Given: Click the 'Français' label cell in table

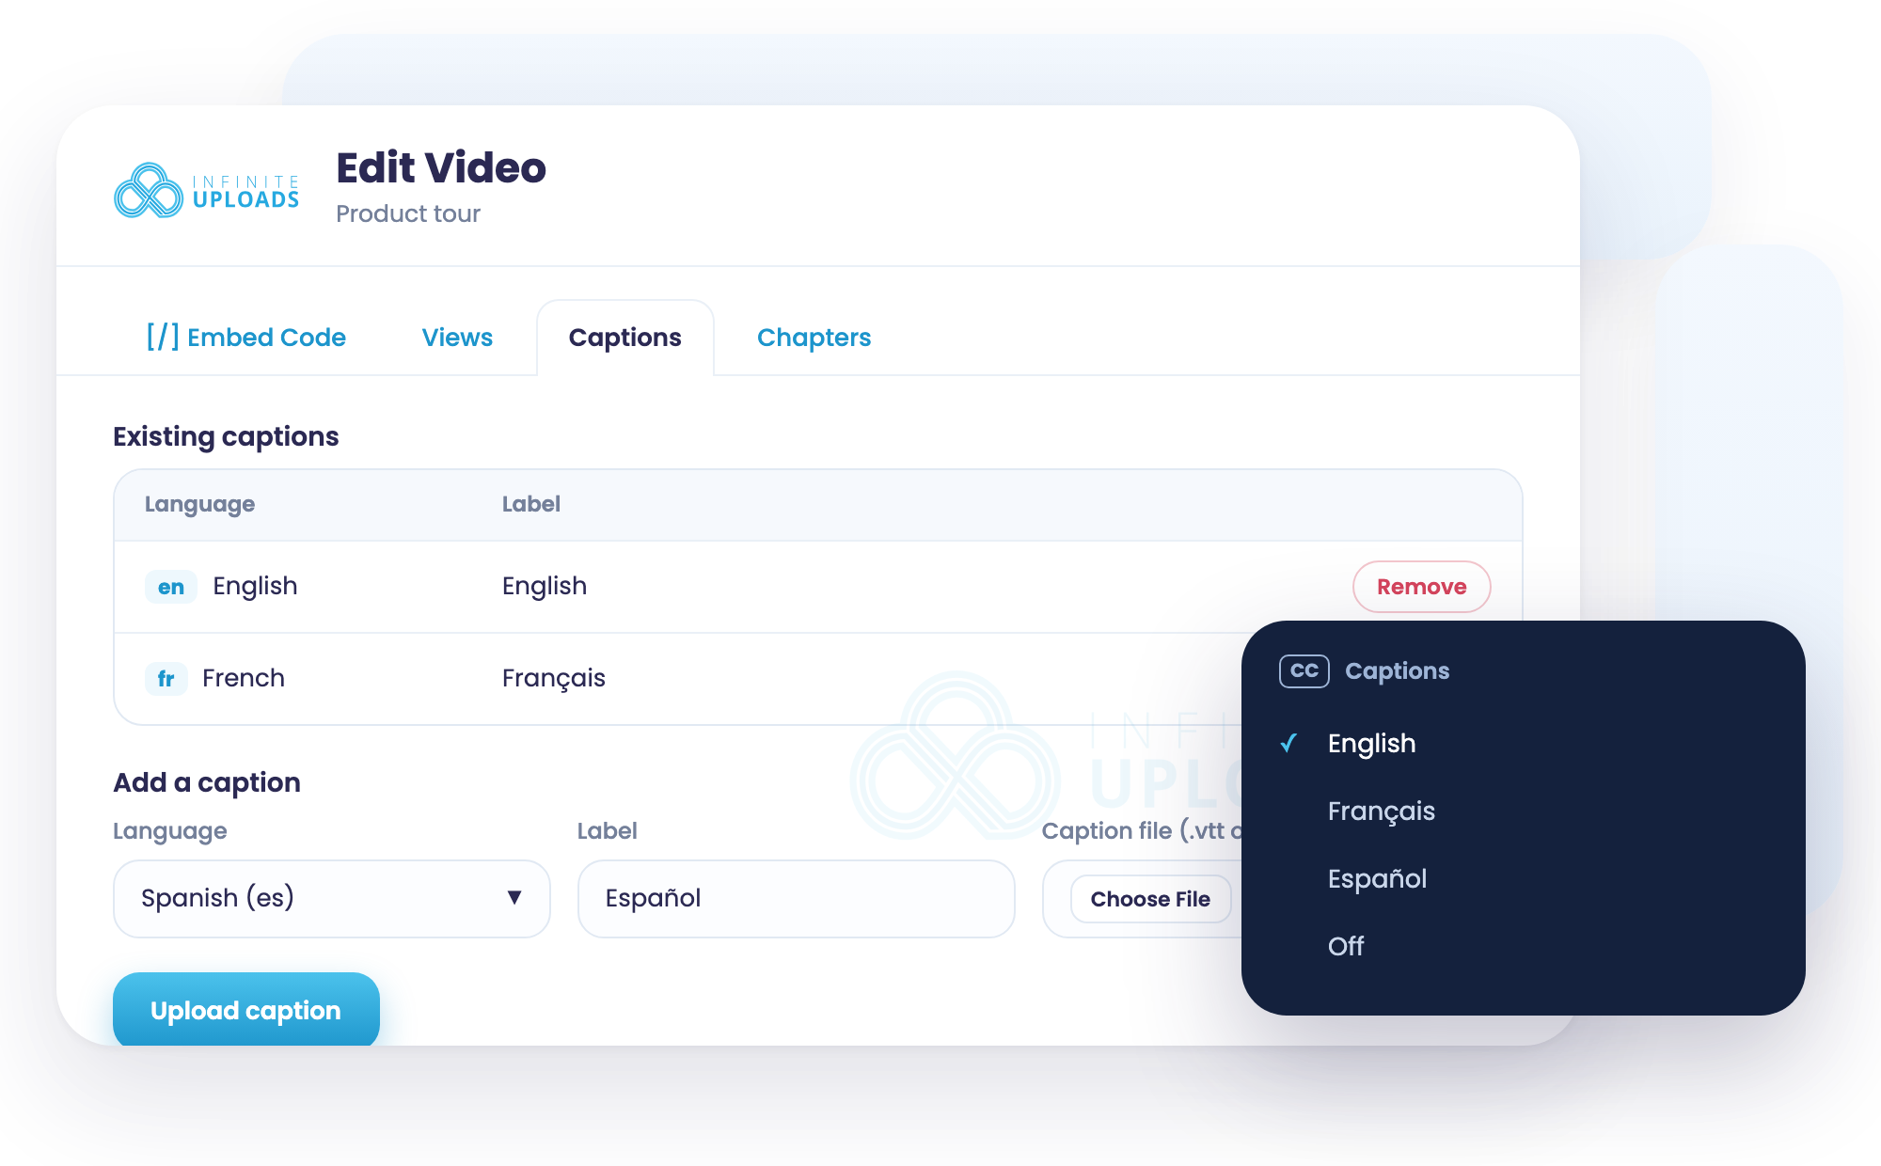Looking at the screenshot, I should 554,678.
